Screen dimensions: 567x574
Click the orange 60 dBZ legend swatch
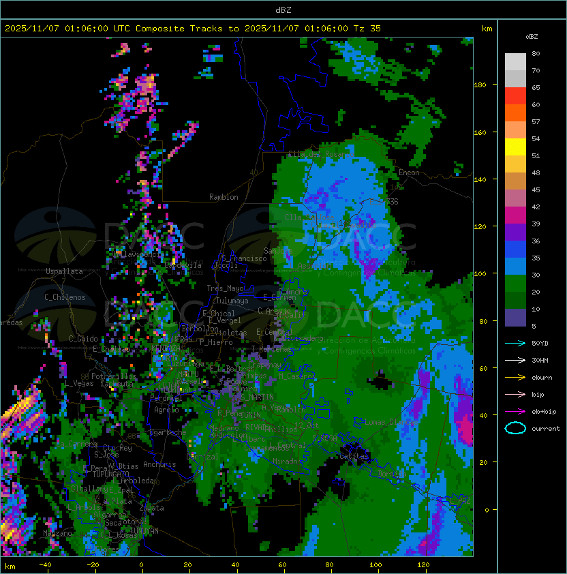515,112
